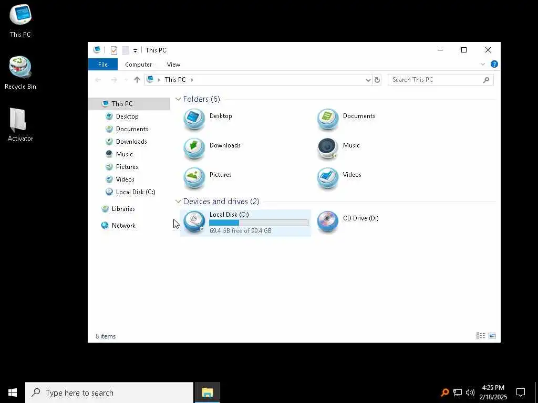Viewport: 538px width, 403px height.
Task: Open the Computer ribbon tab
Action: 139,65
